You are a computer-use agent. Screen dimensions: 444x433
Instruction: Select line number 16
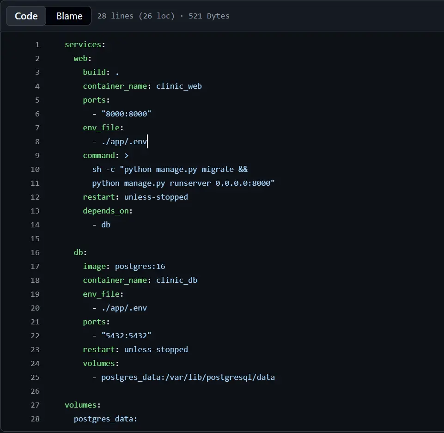click(x=35, y=253)
